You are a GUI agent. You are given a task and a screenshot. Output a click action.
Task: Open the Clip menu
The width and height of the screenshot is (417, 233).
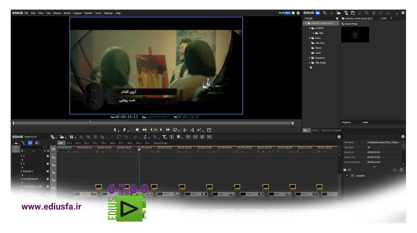point(48,13)
